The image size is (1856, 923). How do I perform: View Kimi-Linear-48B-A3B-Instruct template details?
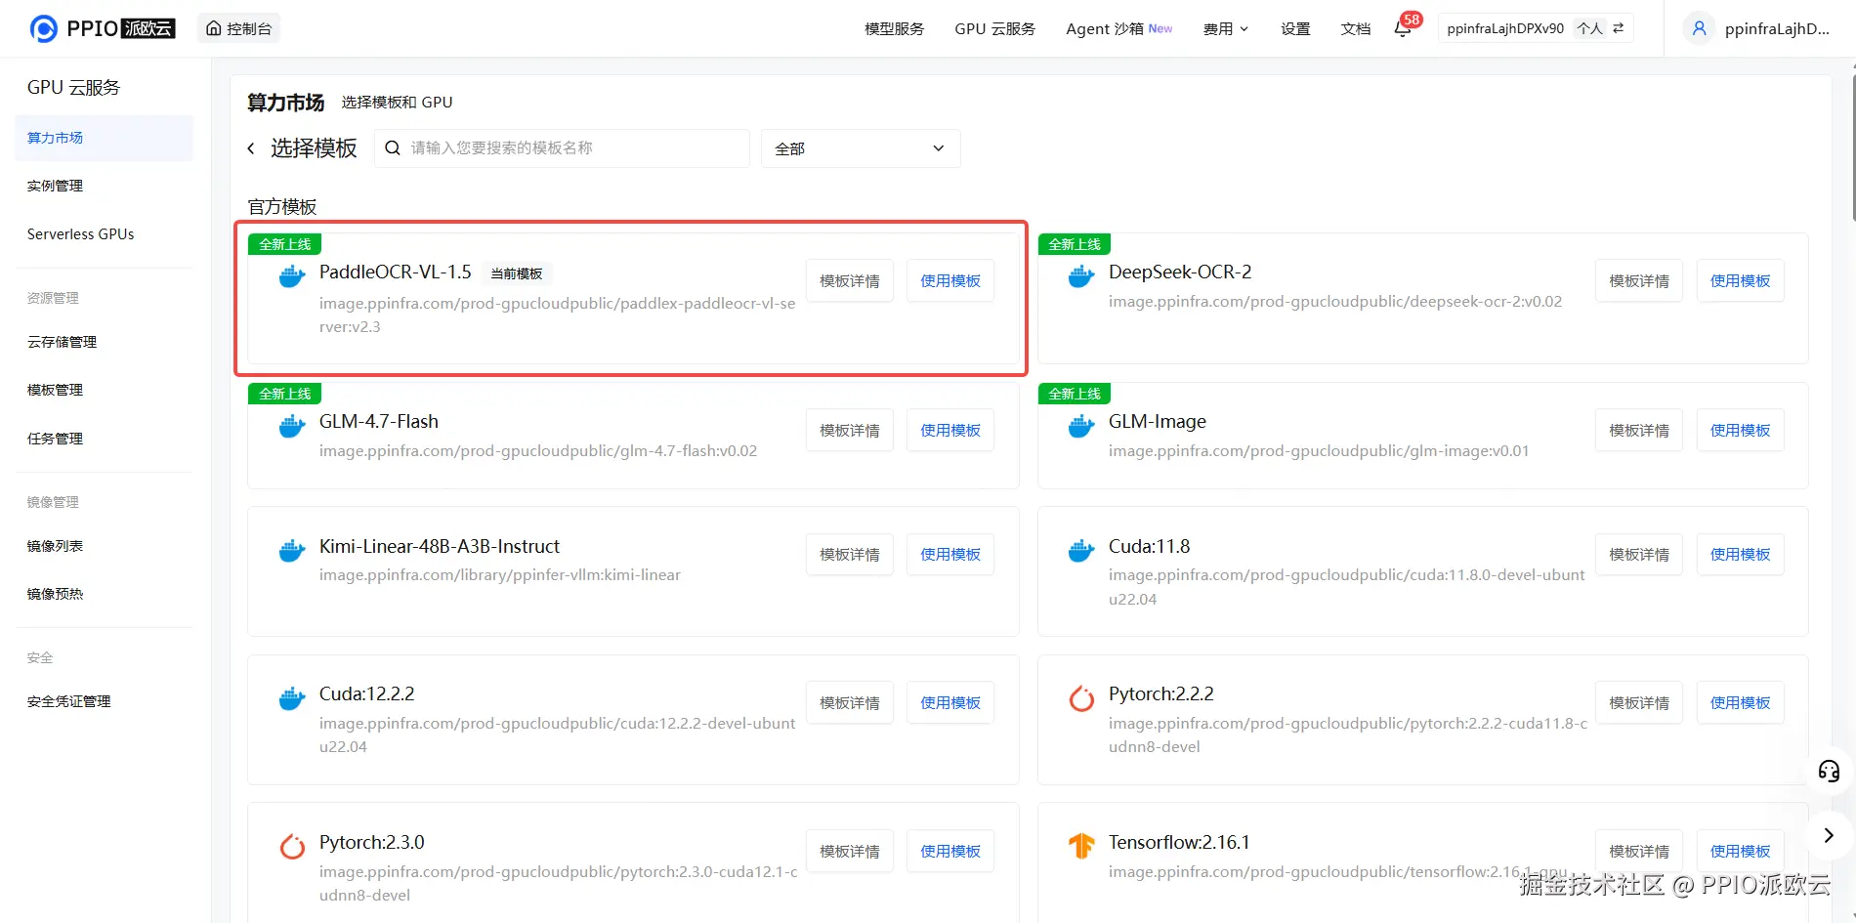coord(850,555)
